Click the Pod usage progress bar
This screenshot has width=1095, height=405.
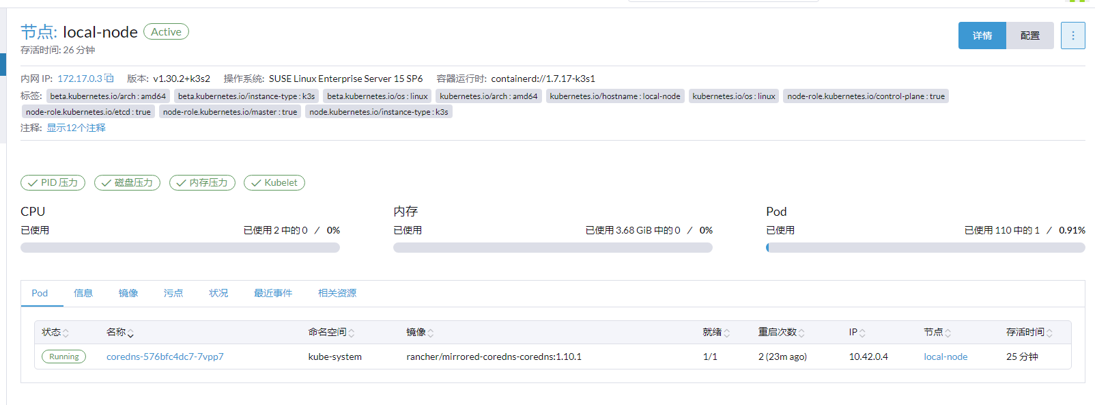click(x=925, y=248)
